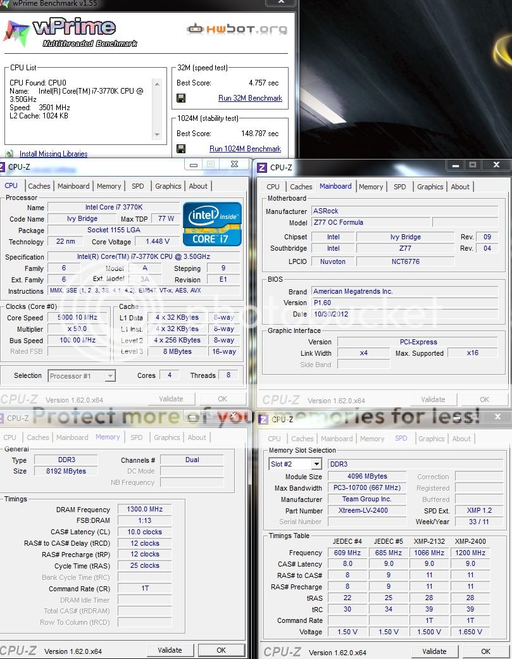The width and height of the screenshot is (512, 659).
Task: Select the About tab in the SPD window
Action: (461, 439)
